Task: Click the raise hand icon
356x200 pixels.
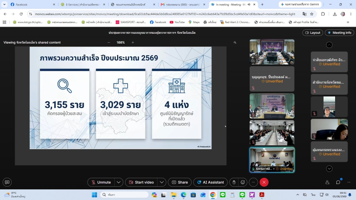Action: click(x=234, y=182)
